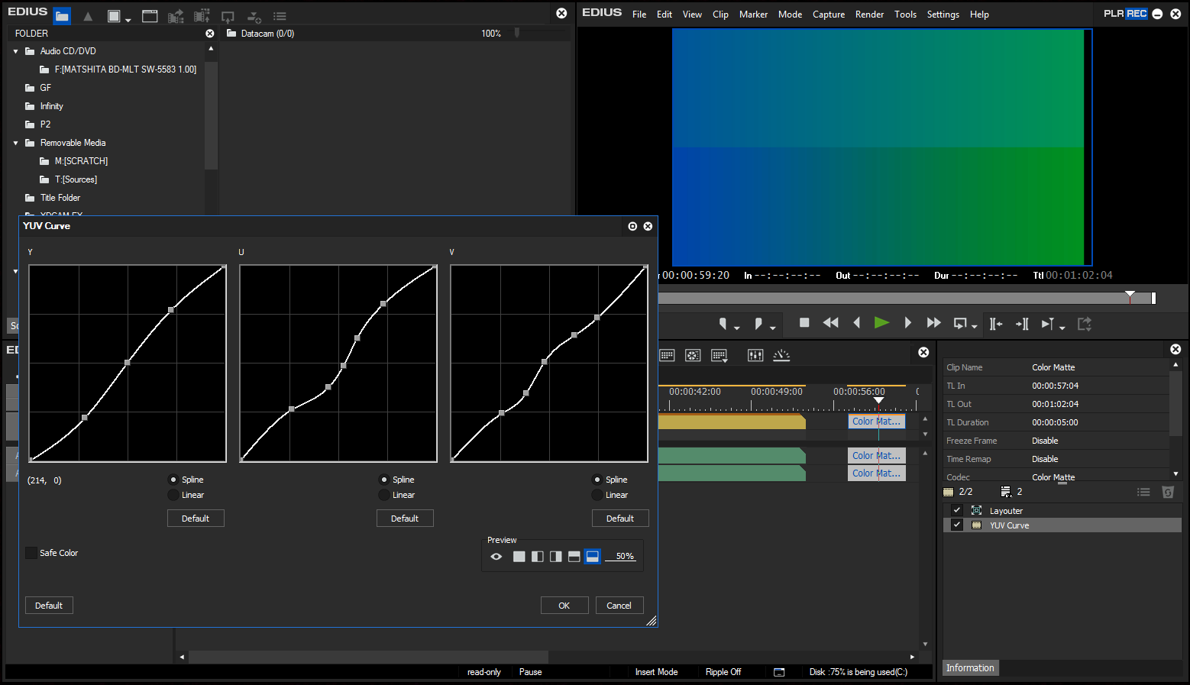This screenshot has height=685, width=1190.
Task: Click the bin list options icon
Action: pyautogui.click(x=280, y=16)
